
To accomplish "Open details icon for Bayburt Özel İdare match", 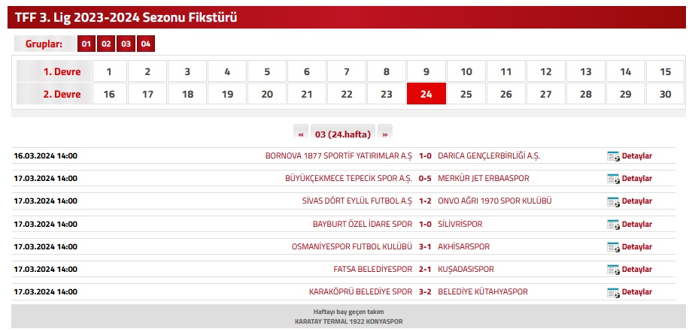I will point(613,225).
